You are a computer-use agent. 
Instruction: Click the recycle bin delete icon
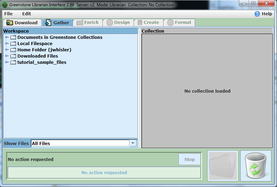point(255,166)
